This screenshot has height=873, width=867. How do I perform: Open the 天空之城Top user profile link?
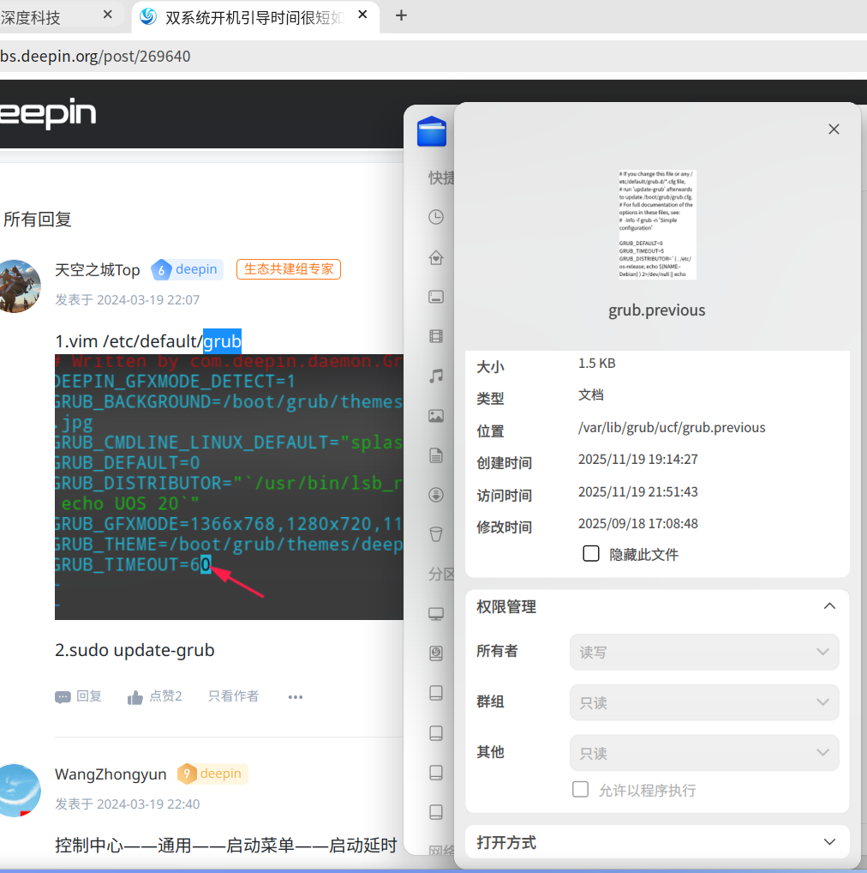(98, 270)
